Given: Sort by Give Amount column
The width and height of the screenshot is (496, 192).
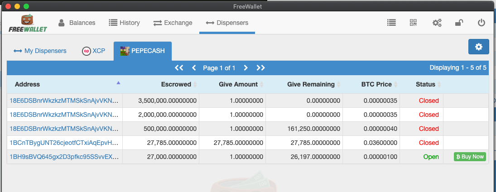Looking at the screenshot, I should click(x=232, y=84).
